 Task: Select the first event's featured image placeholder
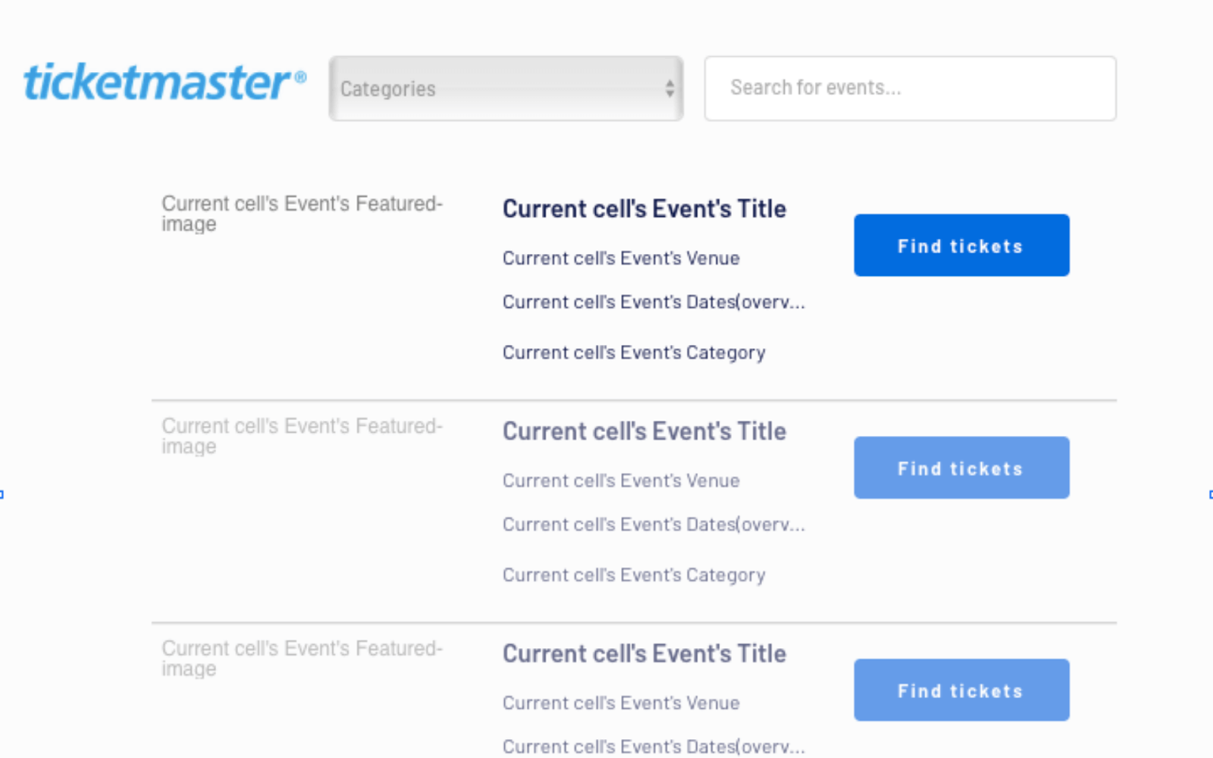pyautogui.click(x=302, y=213)
